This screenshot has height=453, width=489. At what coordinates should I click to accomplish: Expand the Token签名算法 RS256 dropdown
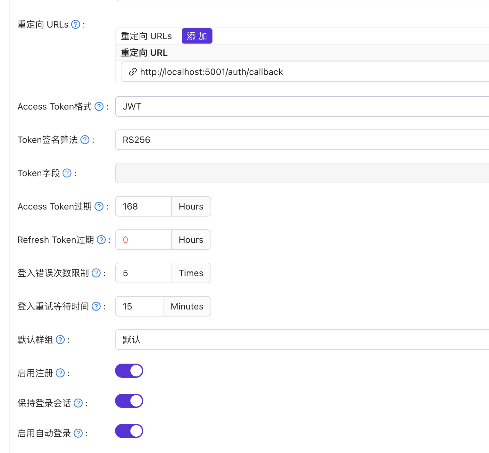point(302,140)
